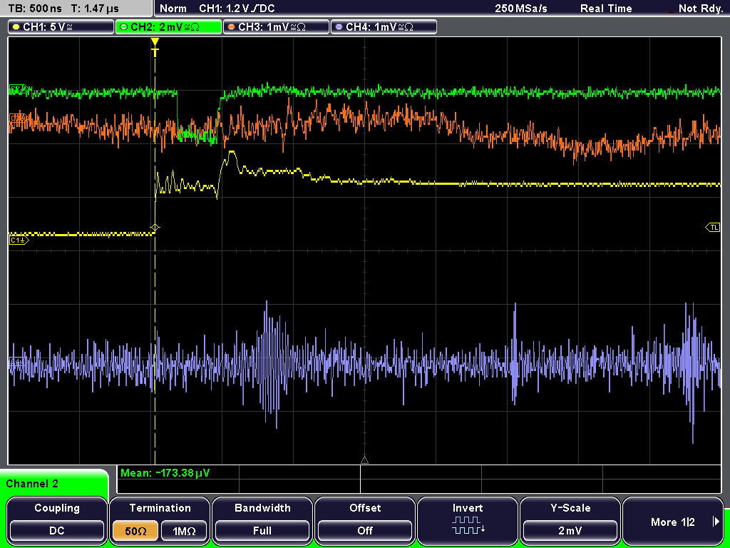Open More 1|2 menu page

tap(673, 519)
